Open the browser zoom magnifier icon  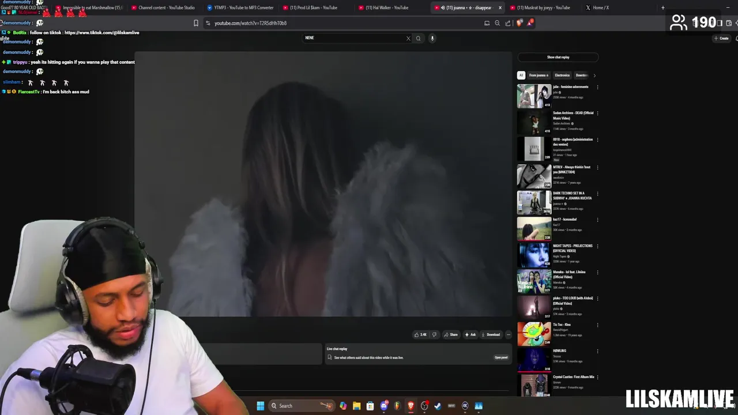(x=497, y=23)
